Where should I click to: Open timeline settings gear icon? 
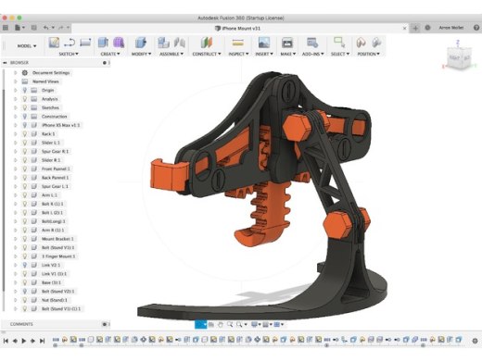[x=476, y=341]
